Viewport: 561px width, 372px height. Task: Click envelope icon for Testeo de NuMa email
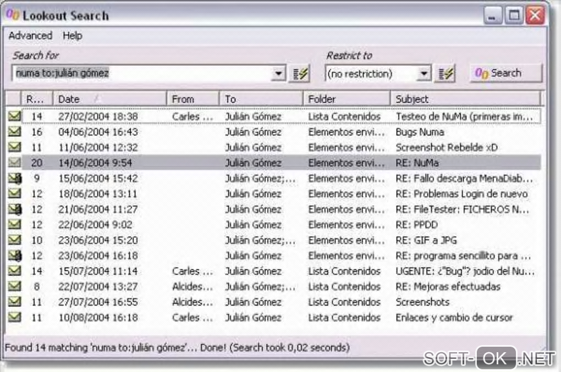click(14, 116)
